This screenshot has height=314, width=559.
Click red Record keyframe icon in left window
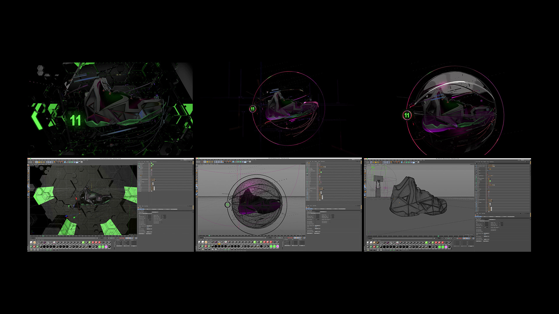tap(120, 238)
